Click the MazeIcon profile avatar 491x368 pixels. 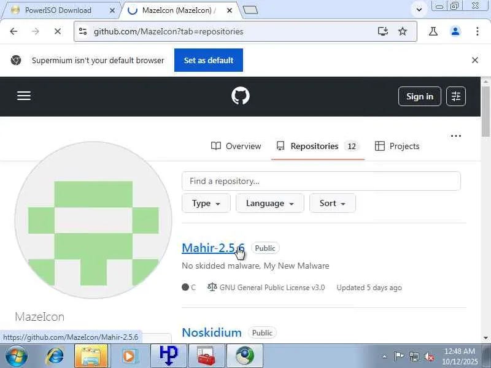(93, 220)
